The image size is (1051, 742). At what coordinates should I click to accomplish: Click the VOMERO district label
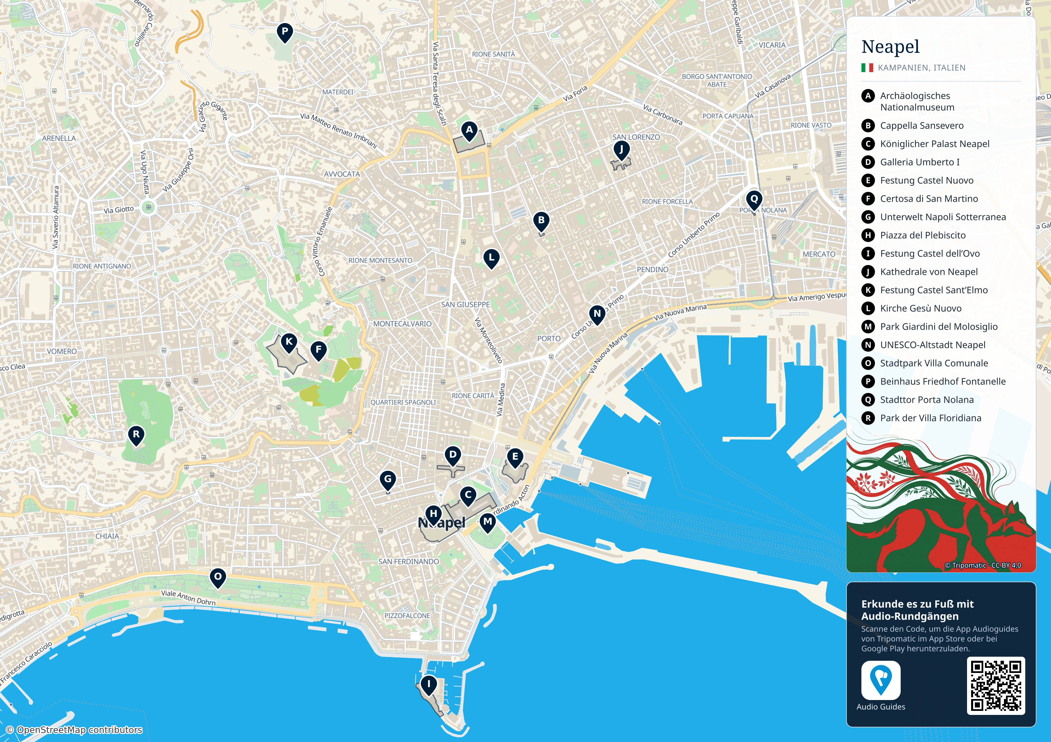click(62, 352)
